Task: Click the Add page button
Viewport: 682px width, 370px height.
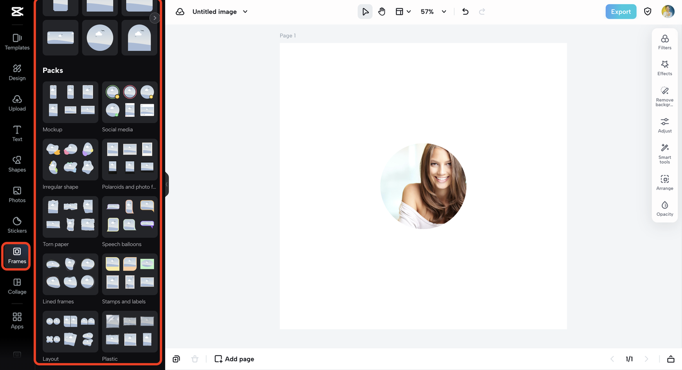Action: click(x=234, y=359)
